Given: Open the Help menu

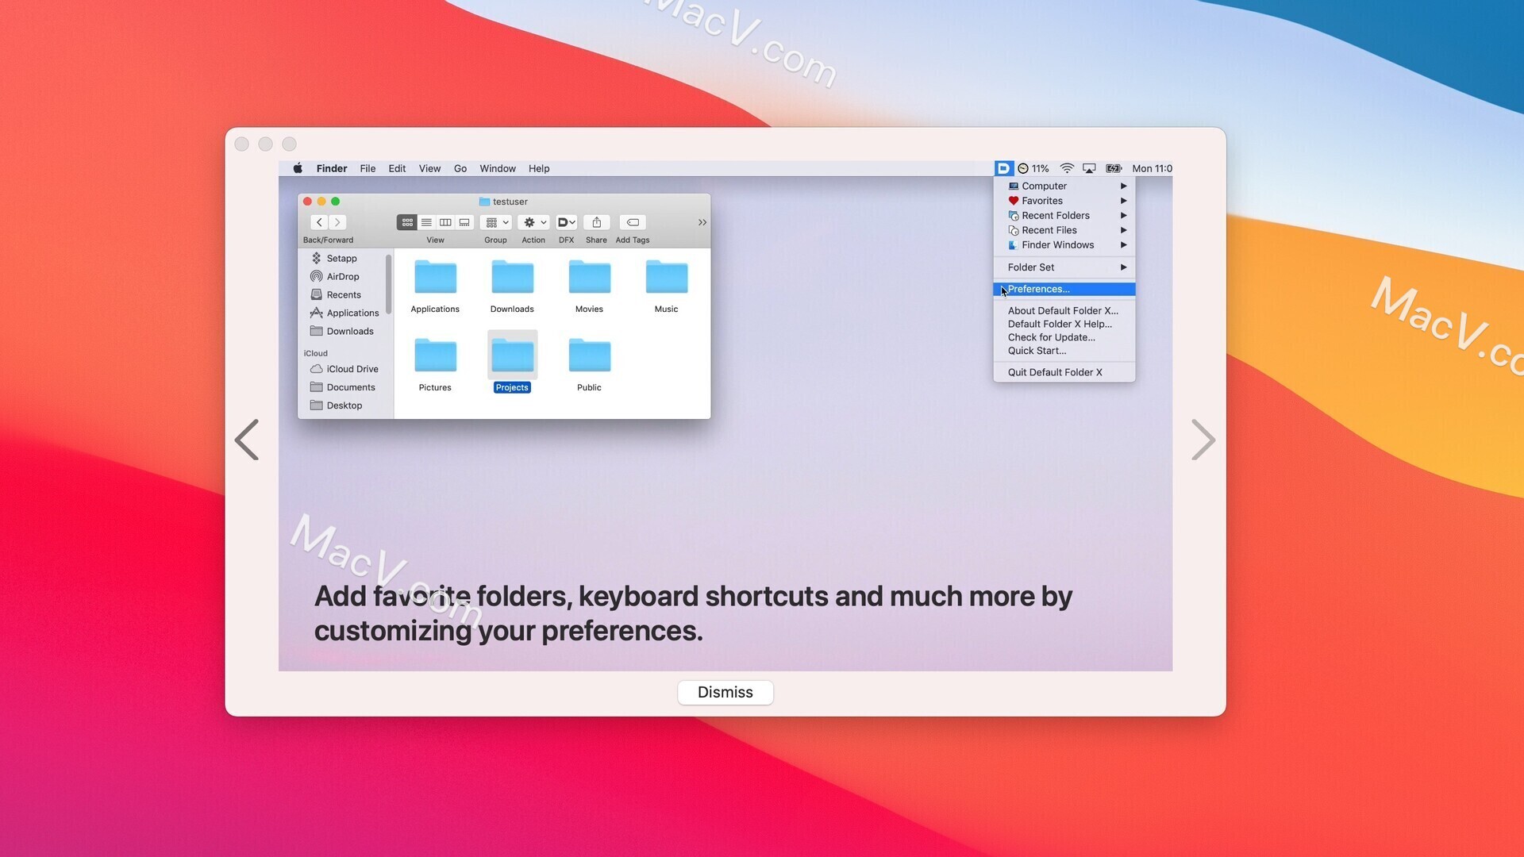Looking at the screenshot, I should [x=539, y=168].
